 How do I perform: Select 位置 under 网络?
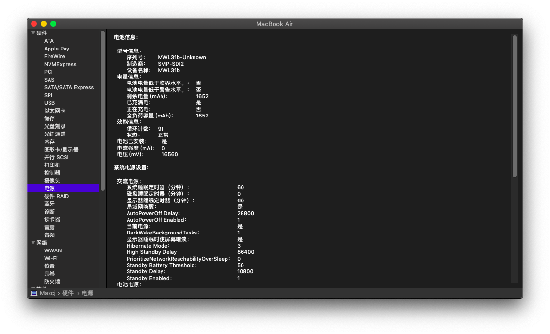pyautogui.click(x=49, y=266)
